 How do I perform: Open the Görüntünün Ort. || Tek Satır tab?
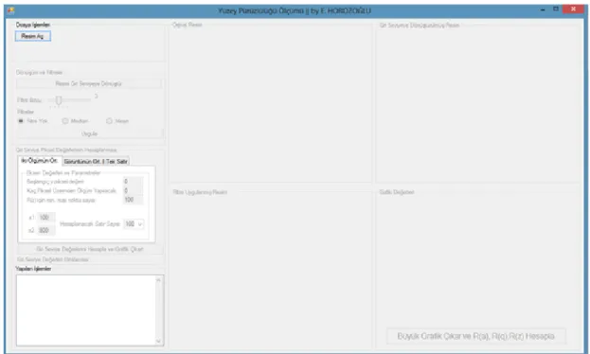coord(96,162)
